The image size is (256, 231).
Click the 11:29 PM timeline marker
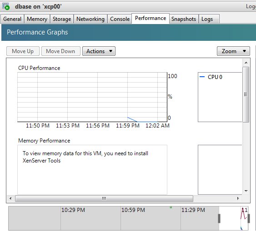[193, 210]
